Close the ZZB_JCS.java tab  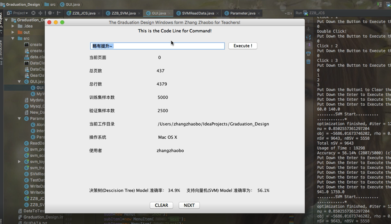click(99, 13)
